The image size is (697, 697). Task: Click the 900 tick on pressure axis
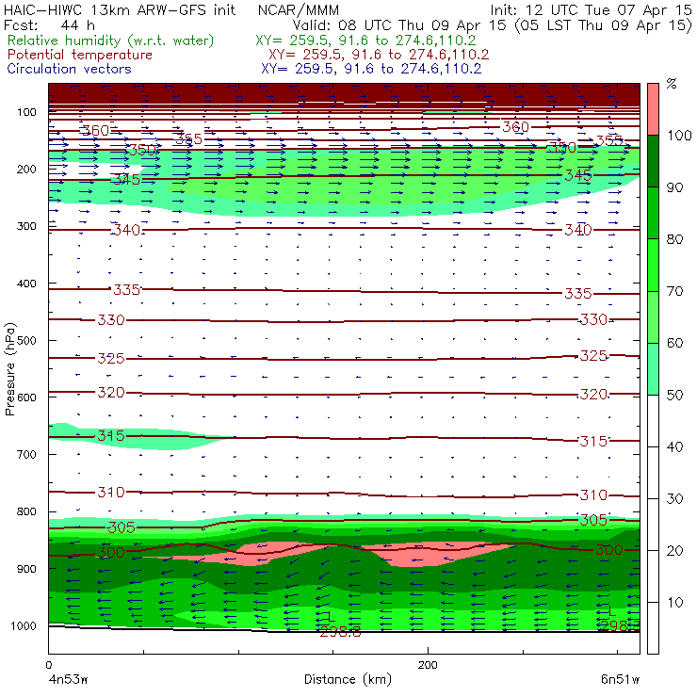[26, 569]
